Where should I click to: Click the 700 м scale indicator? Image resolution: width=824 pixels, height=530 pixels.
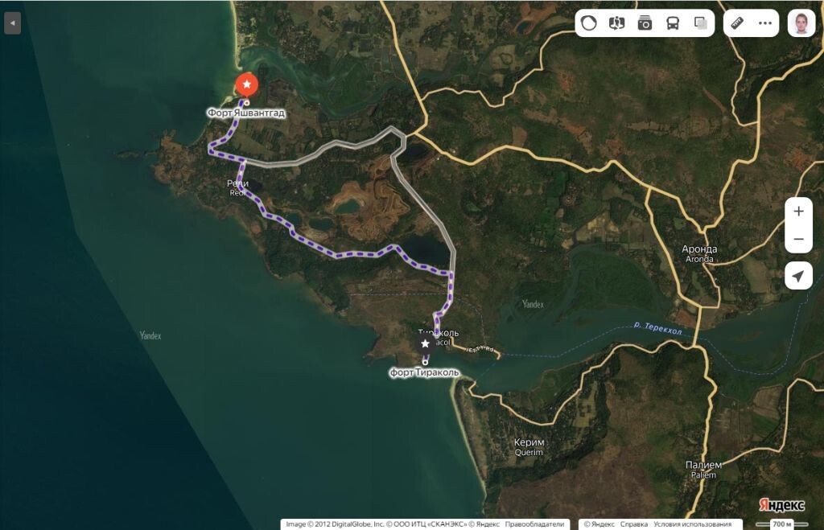click(781, 524)
